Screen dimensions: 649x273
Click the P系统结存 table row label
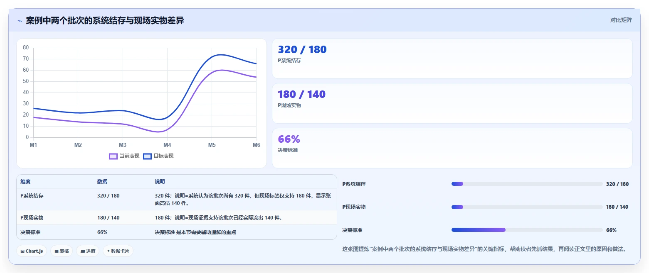[x=32, y=196]
